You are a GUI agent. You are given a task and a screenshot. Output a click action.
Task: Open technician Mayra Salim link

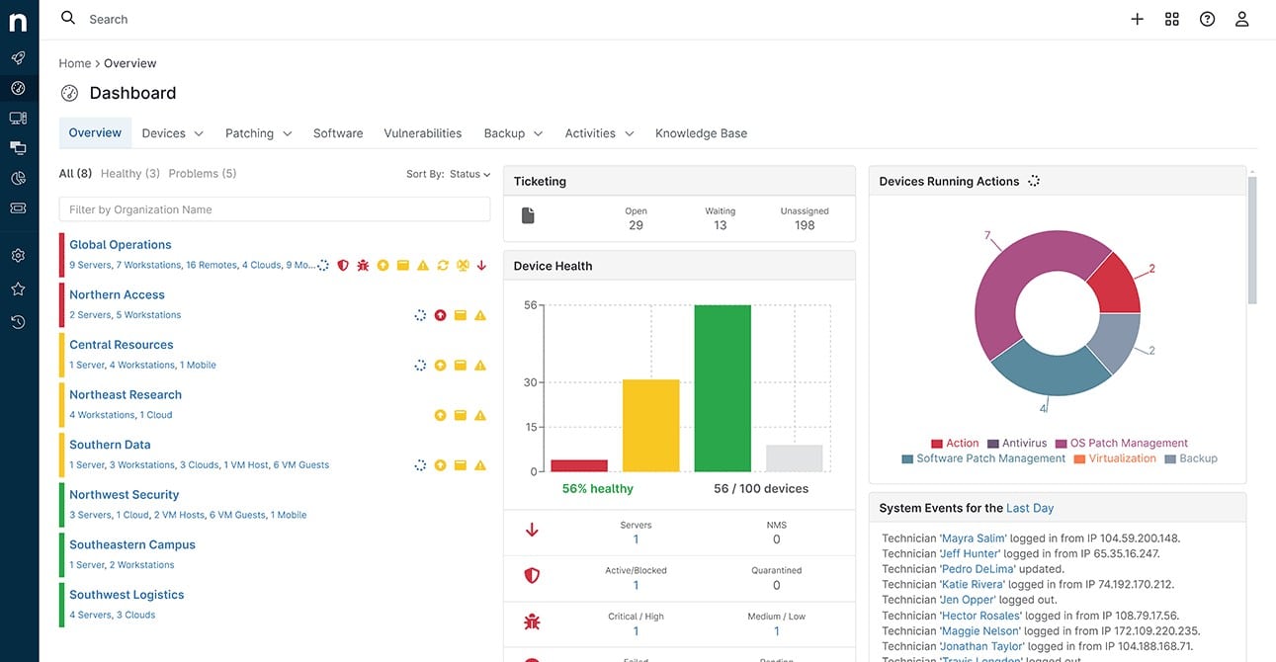coord(974,538)
